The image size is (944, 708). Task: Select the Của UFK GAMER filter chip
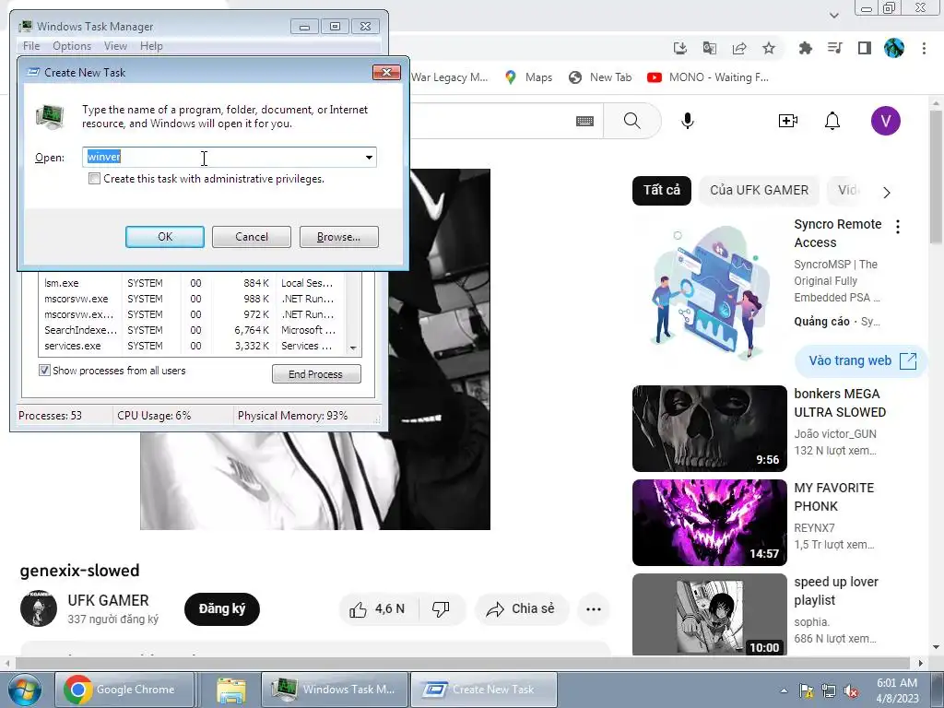pyautogui.click(x=759, y=190)
